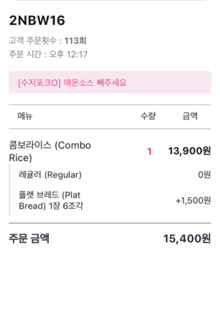The image size is (220, 324).
Task: Click the 15,400원 total amount
Action: coord(187,238)
